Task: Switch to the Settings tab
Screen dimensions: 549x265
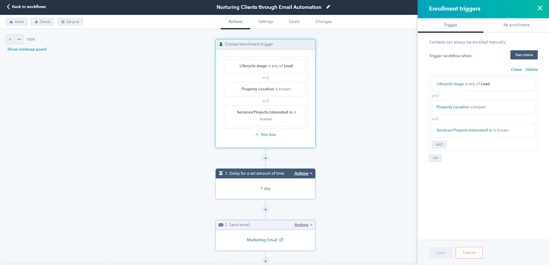Action: click(265, 22)
